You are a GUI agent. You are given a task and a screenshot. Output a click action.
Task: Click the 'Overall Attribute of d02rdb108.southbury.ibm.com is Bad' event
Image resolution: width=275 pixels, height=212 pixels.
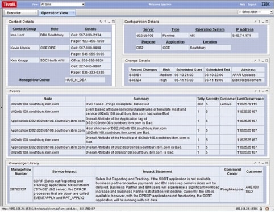click(141, 152)
